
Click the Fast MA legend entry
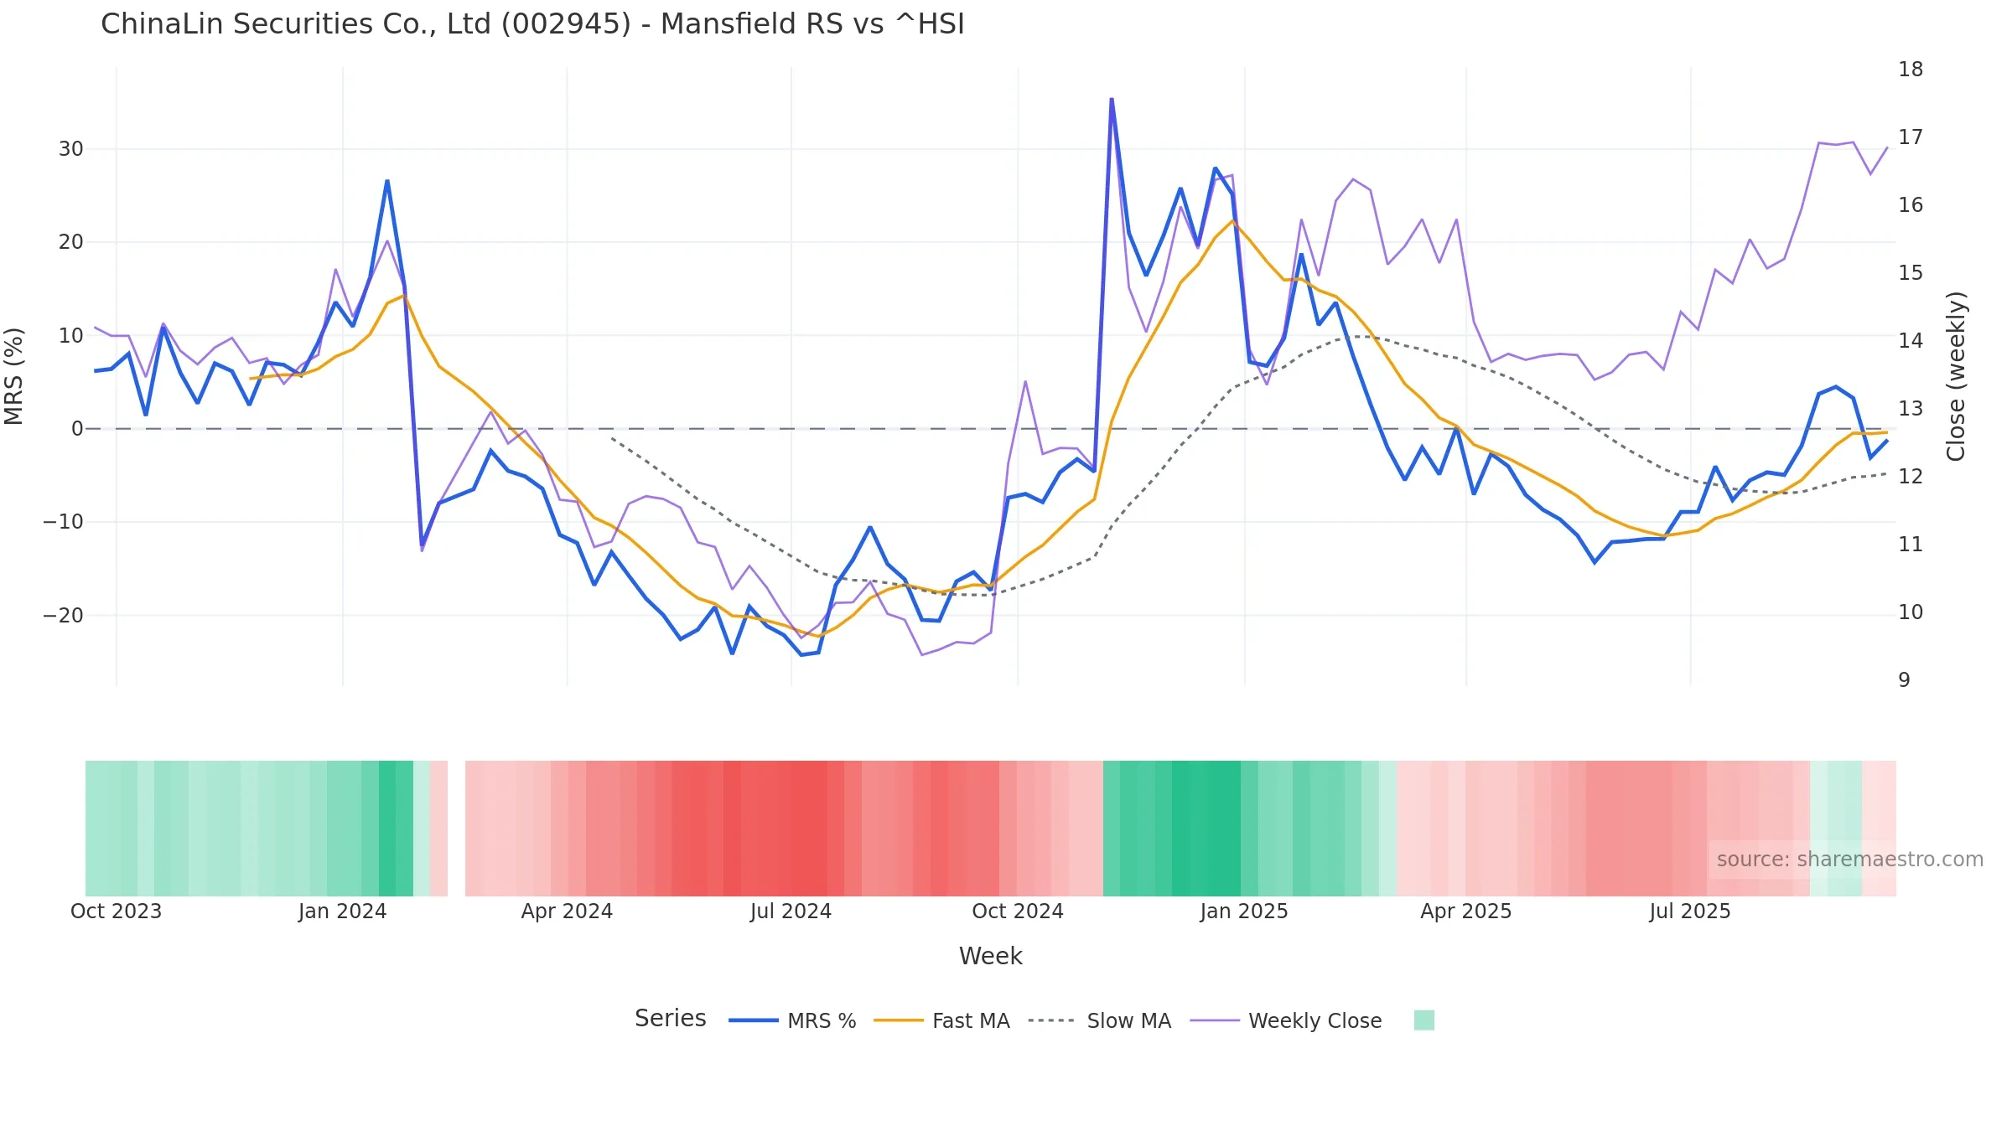941,1020
